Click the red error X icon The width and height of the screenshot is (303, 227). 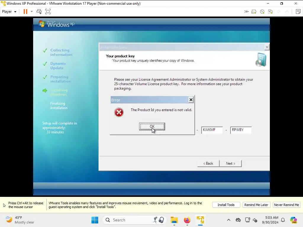[119, 112]
